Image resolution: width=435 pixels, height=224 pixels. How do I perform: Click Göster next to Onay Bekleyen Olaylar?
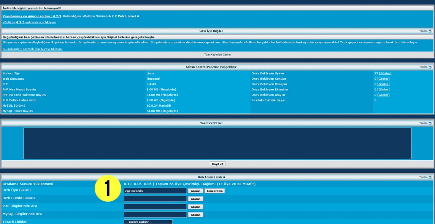click(x=383, y=95)
